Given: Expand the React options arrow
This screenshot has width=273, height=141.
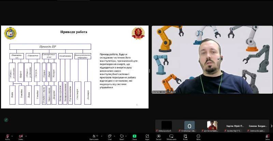Looking at the screenshot, I should click(x=126, y=136).
